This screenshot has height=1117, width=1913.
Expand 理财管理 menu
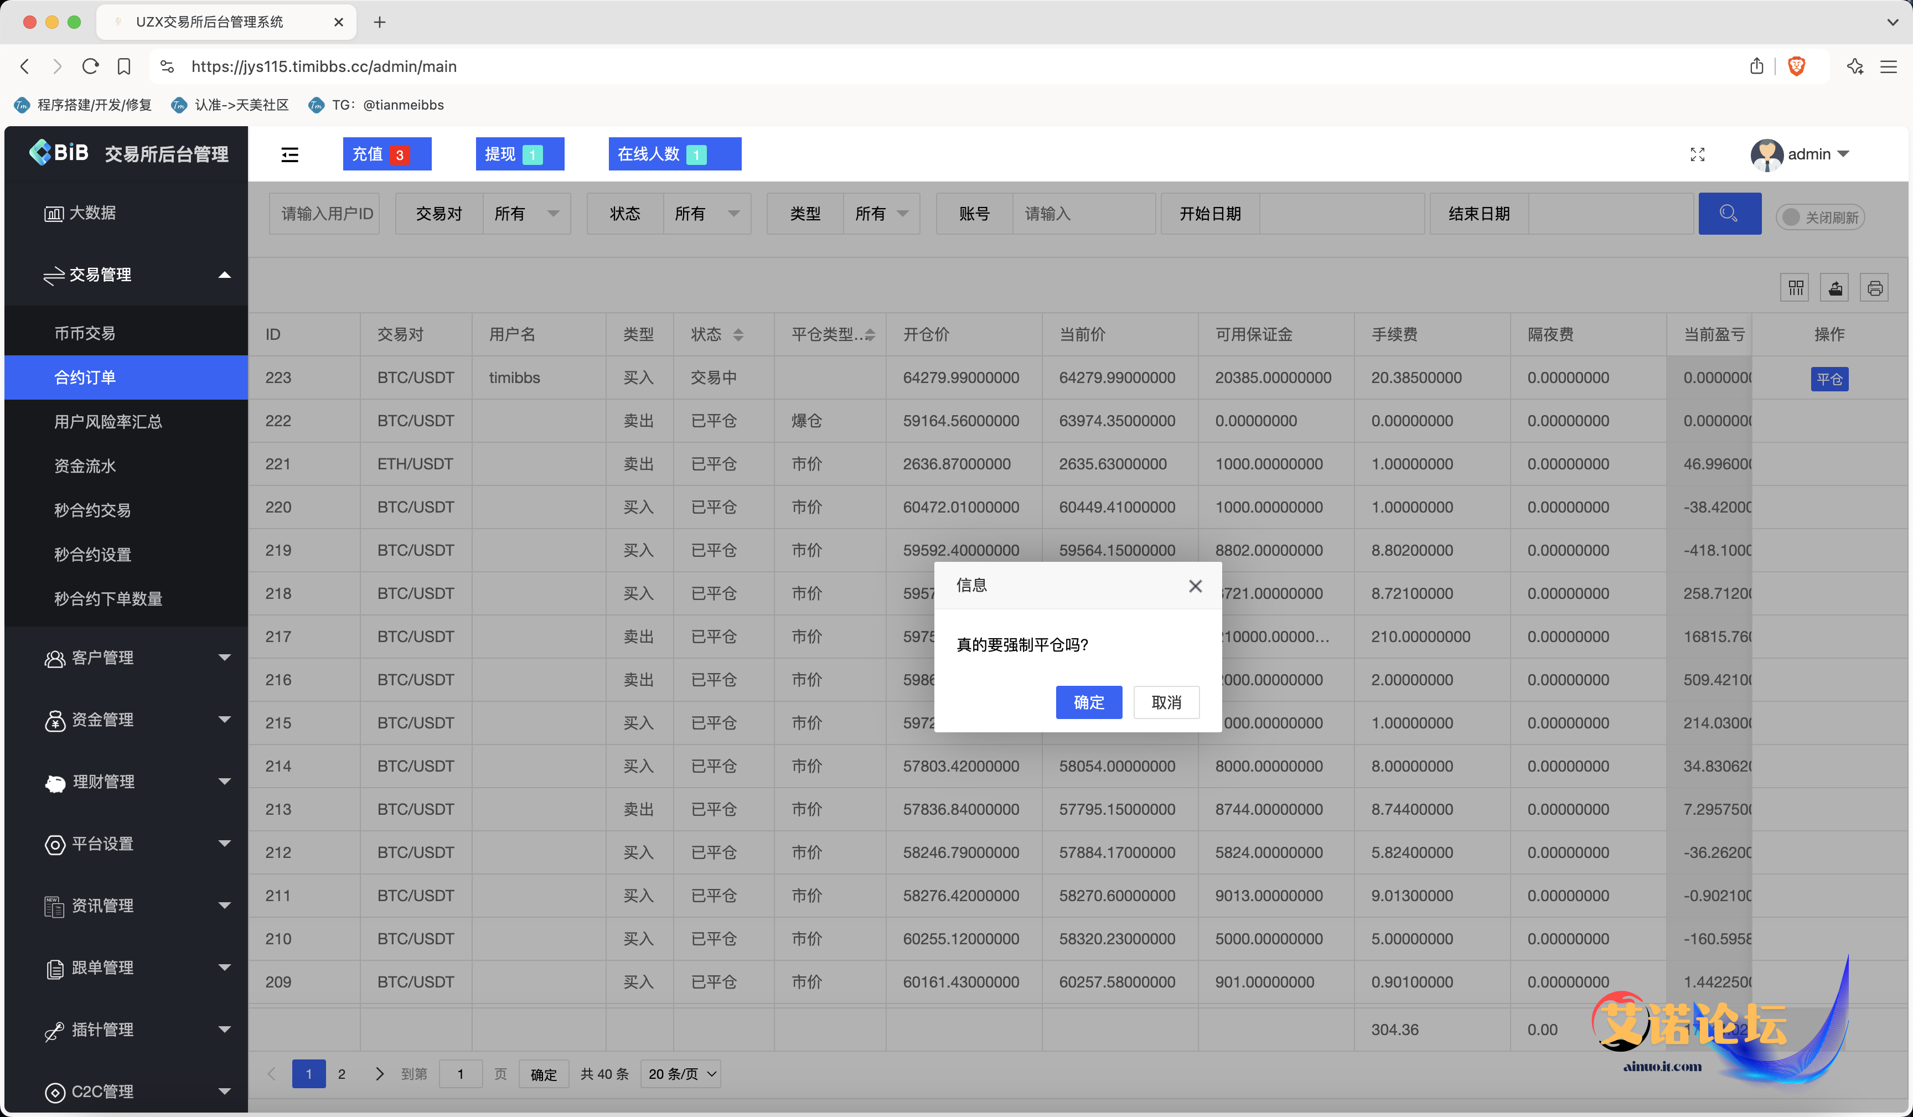[x=126, y=782]
